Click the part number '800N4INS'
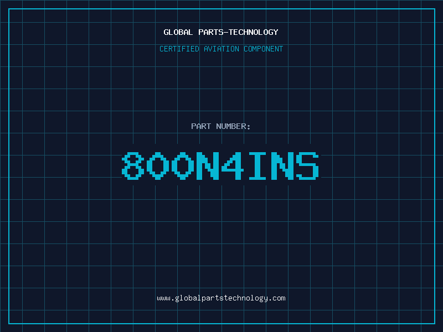443x332 pixels. [x=220, y=166]
